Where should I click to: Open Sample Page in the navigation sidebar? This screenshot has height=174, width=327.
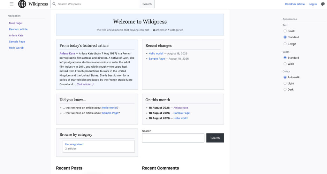click(x=17, y=42)
